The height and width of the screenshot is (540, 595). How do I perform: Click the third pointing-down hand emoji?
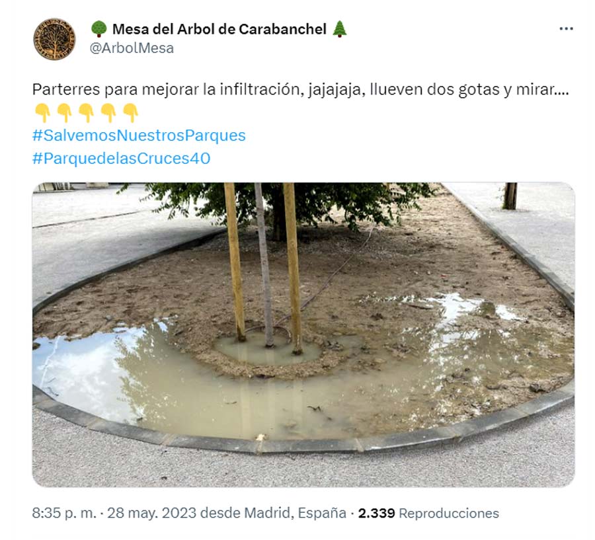[x=87, y=113]
